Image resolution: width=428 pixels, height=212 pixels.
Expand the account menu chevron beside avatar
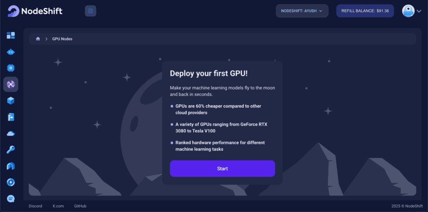click(x=419, y=11)
